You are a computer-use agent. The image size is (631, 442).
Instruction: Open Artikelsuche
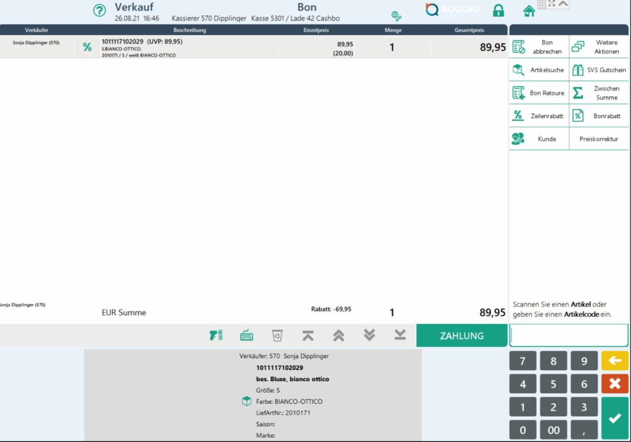(x=539, y=70)
